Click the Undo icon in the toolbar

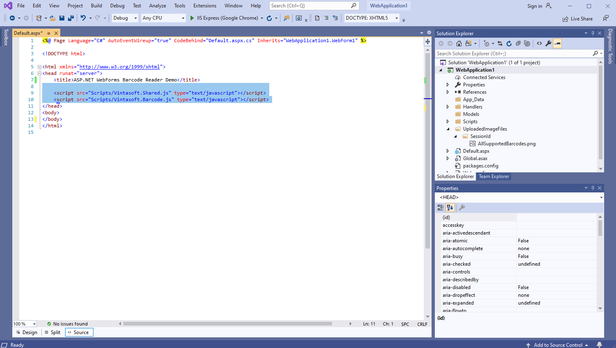click(x=83, y=18)
